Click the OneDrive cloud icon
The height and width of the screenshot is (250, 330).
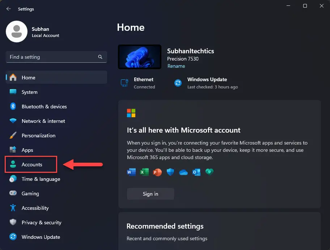pyautogui.click(x=183, y=172)
